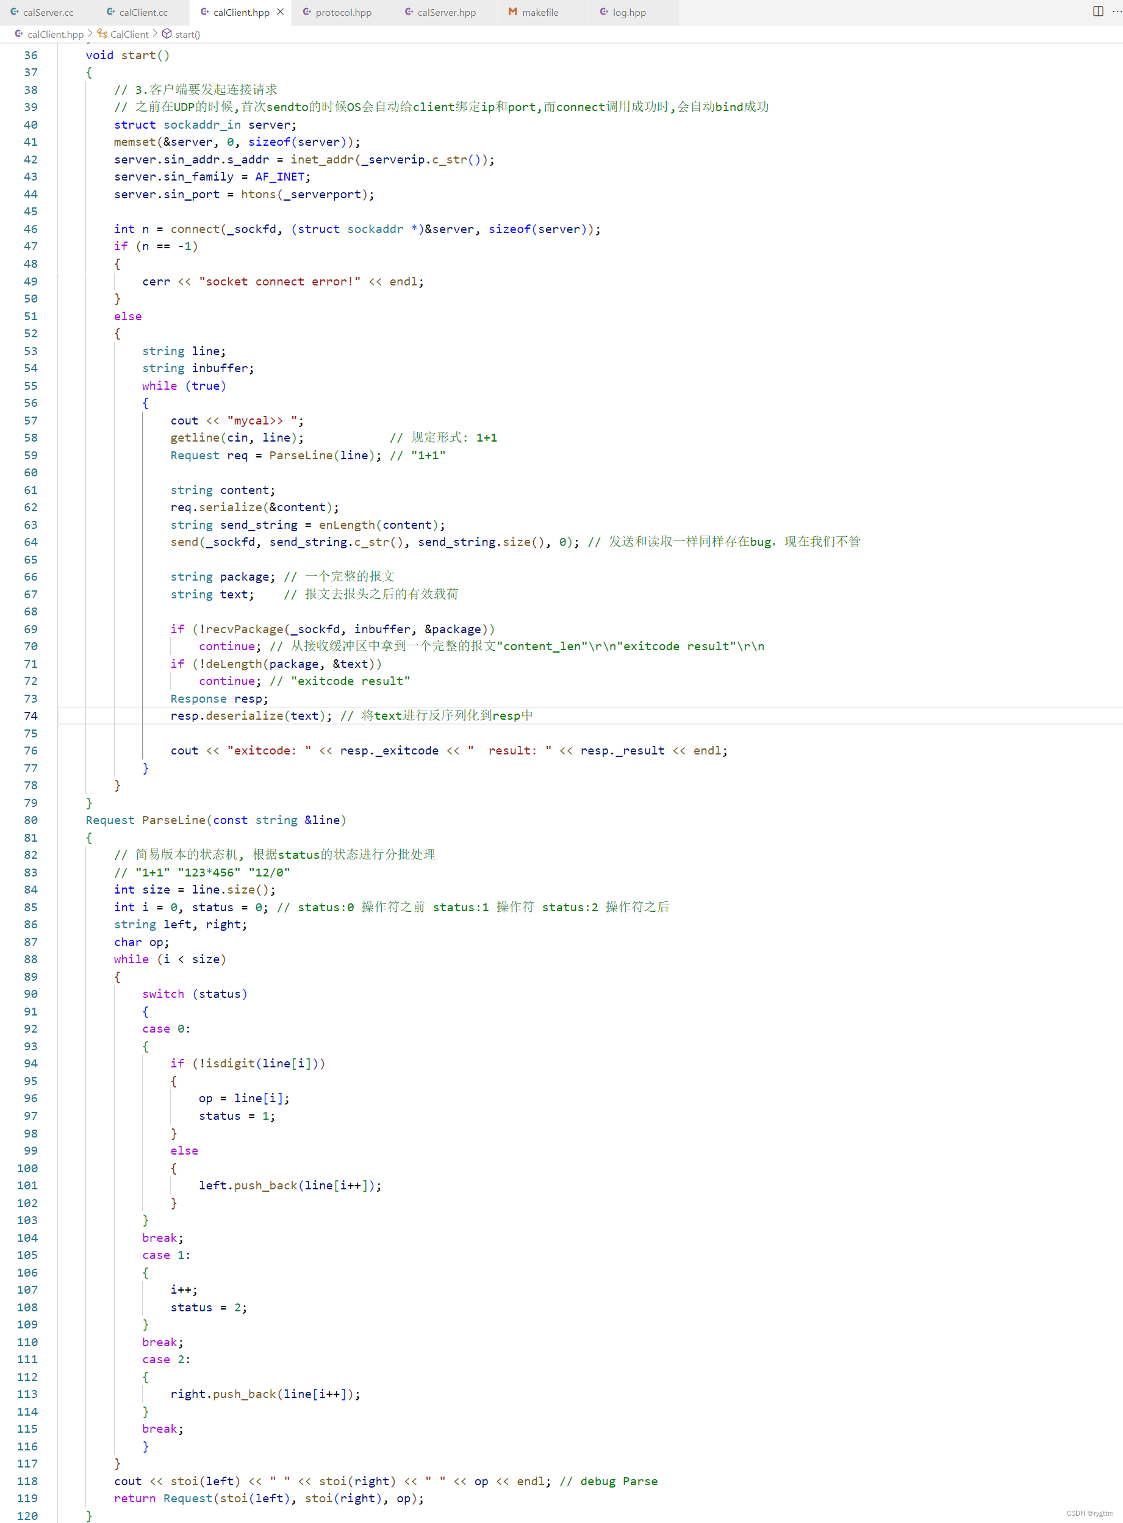
Task: Click 'struct sockaddr_in server;' text
Action: 206,124
